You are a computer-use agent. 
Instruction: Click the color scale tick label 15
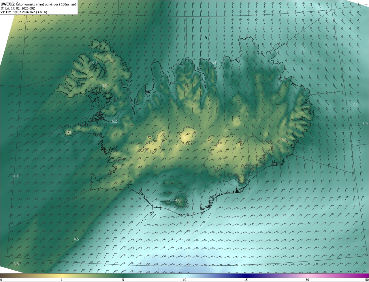pos(246,280)
